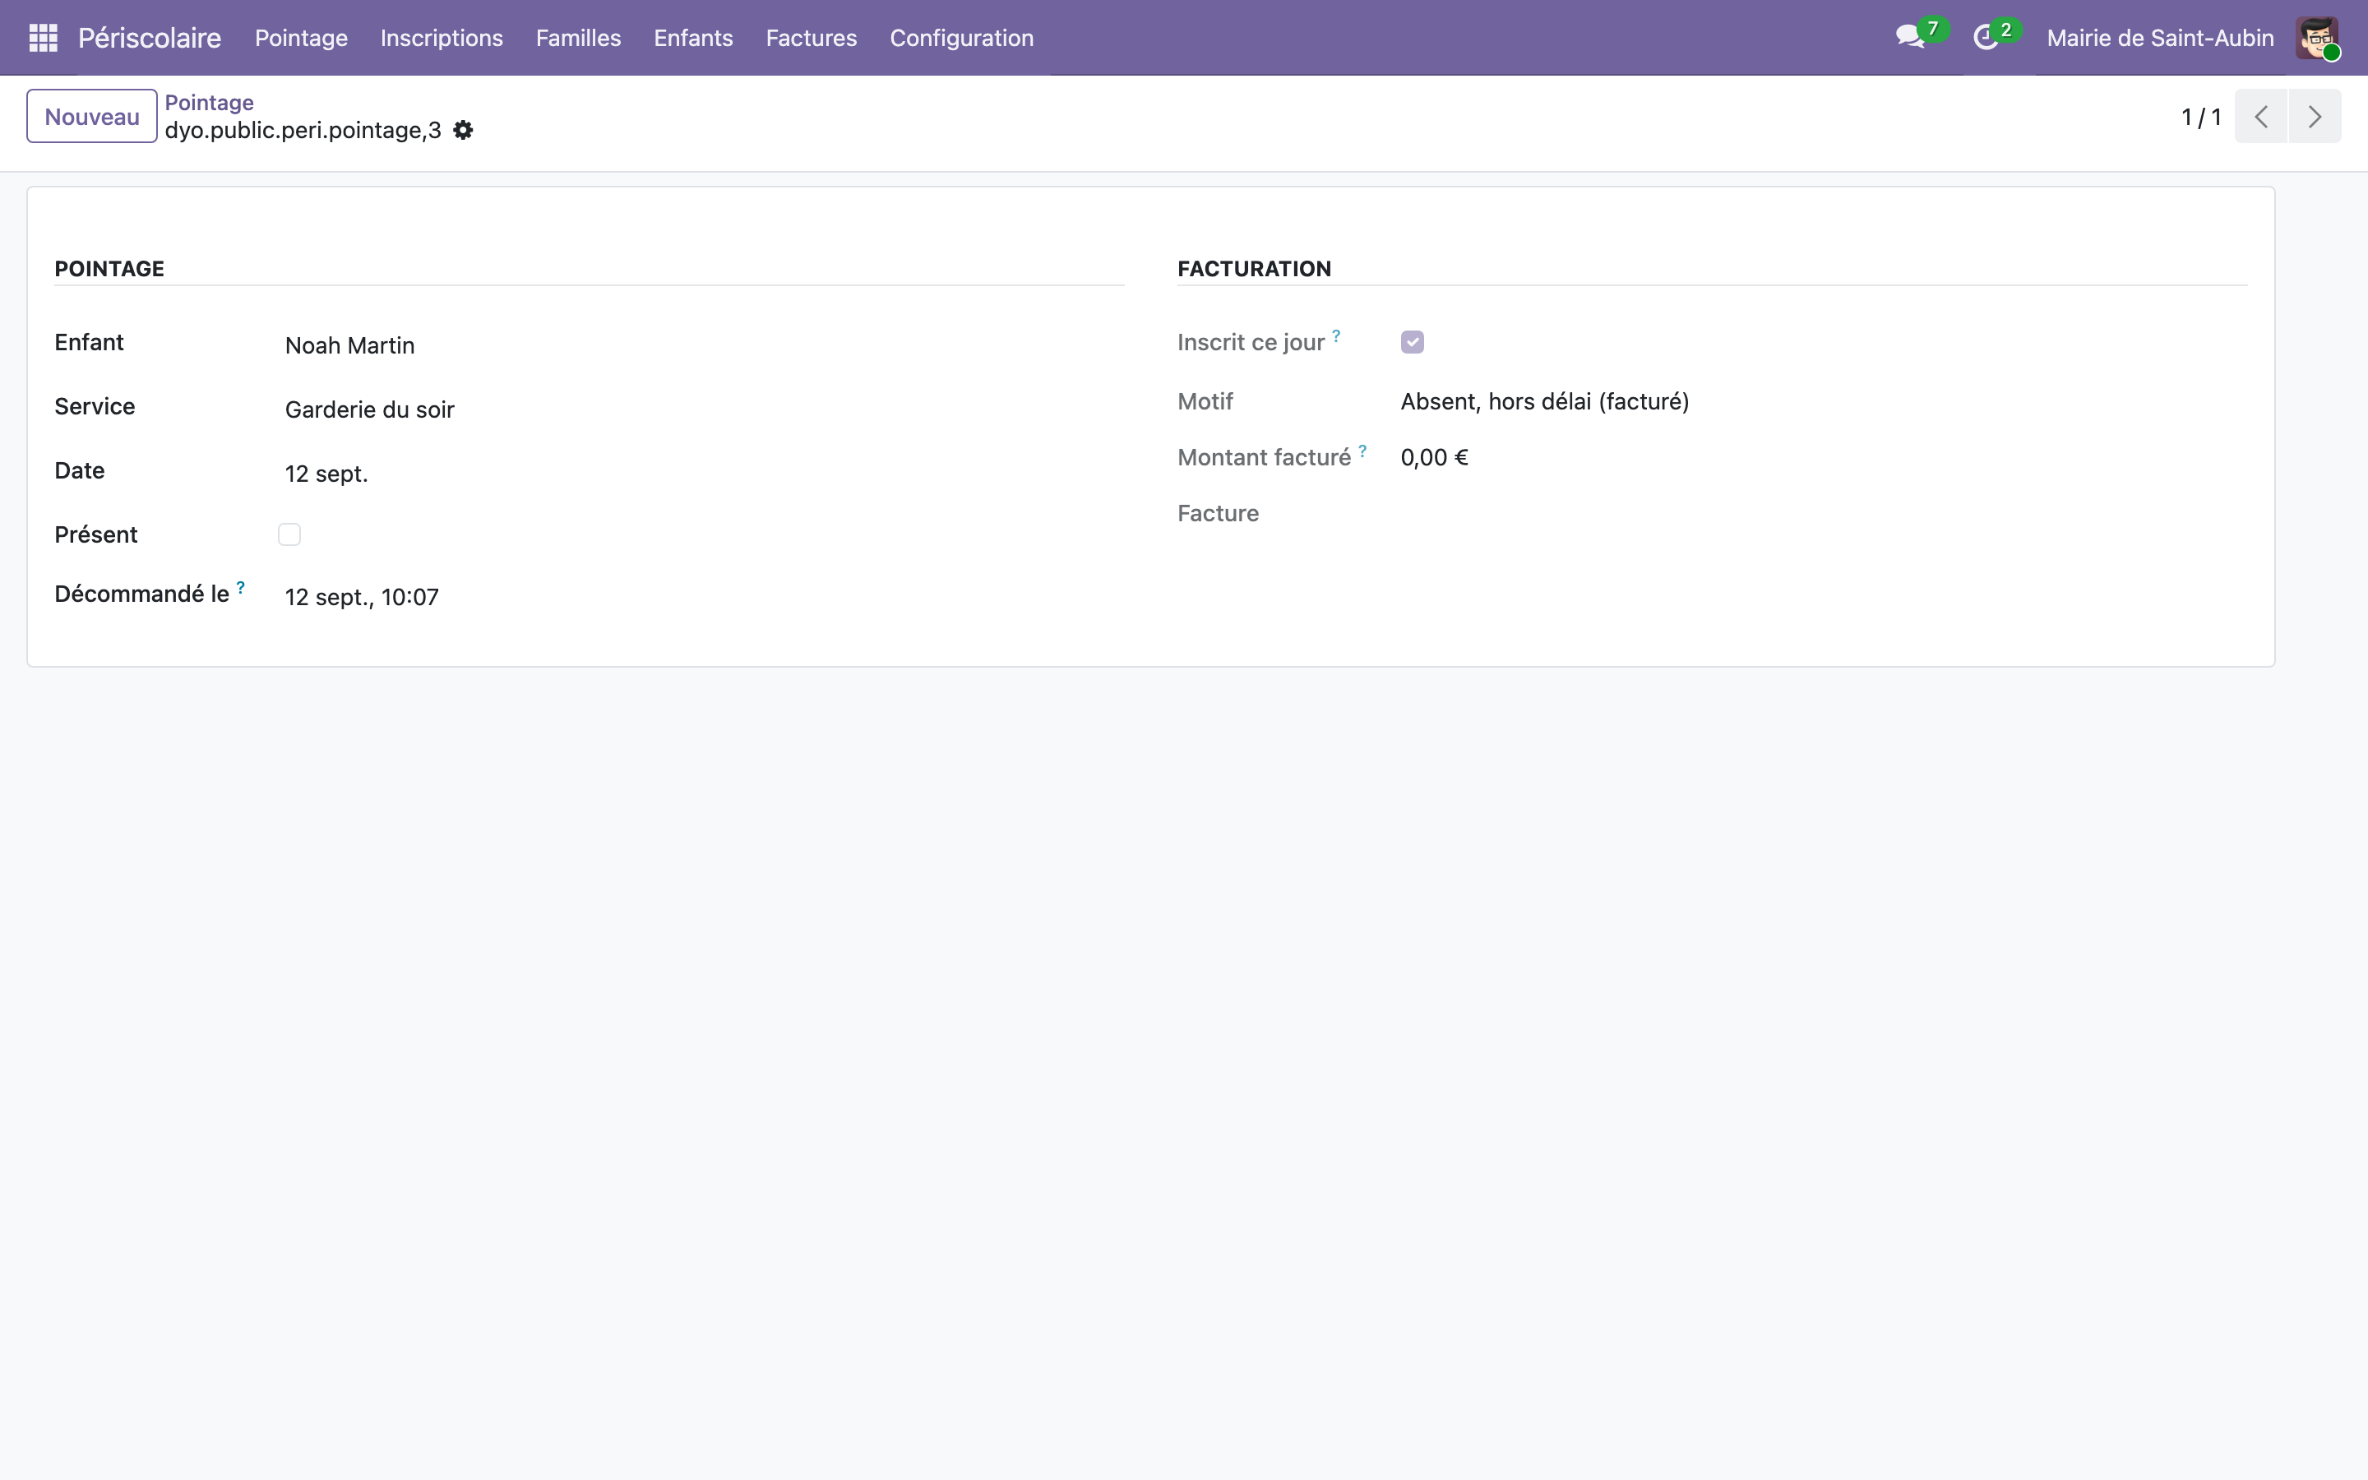
Task: Open the Configuration menu
Action: 961,37
